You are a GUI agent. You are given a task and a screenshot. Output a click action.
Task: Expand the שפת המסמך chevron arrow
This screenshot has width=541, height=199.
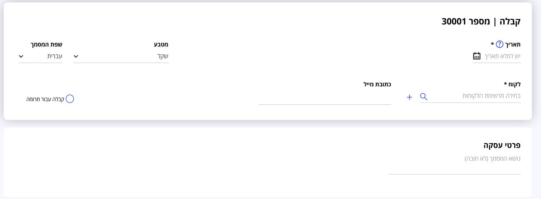pos(21,56)
